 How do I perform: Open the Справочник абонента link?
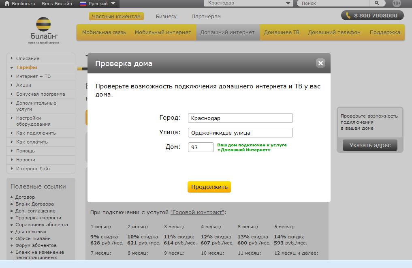coord(41,225)
